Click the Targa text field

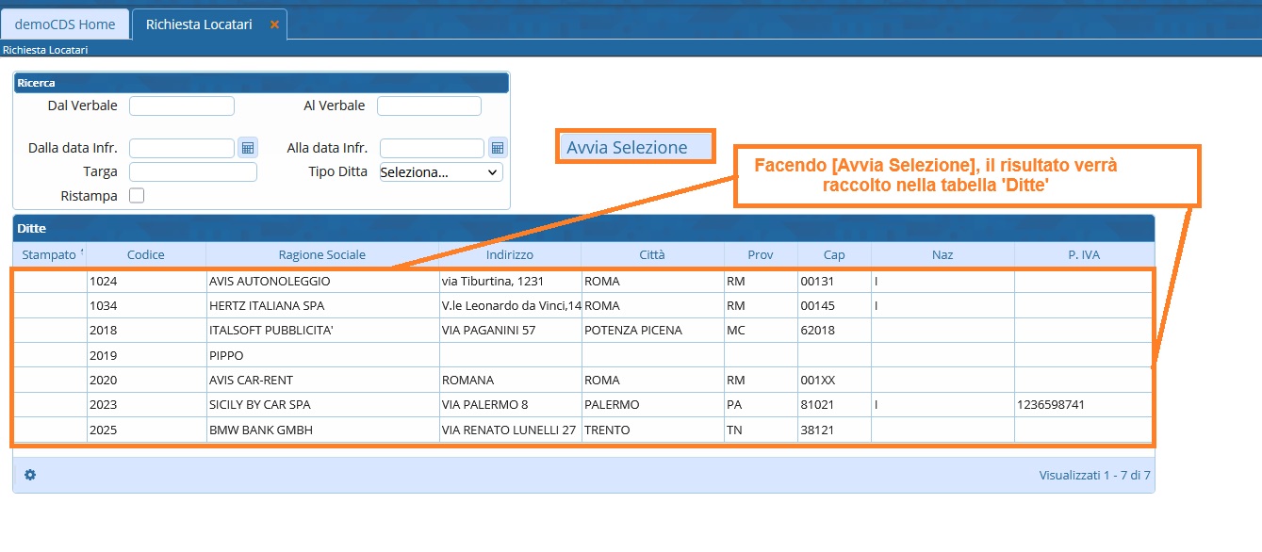[x=192, y=172]
